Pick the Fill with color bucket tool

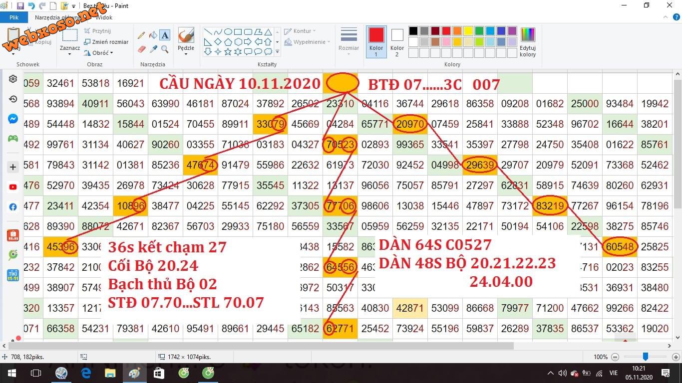[x=153, y=35]
